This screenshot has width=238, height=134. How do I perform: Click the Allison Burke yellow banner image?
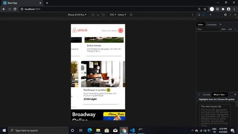coord(114,116)
